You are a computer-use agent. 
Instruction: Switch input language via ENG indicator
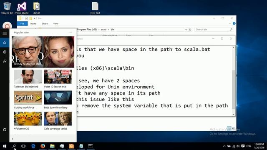pos(249,146)
